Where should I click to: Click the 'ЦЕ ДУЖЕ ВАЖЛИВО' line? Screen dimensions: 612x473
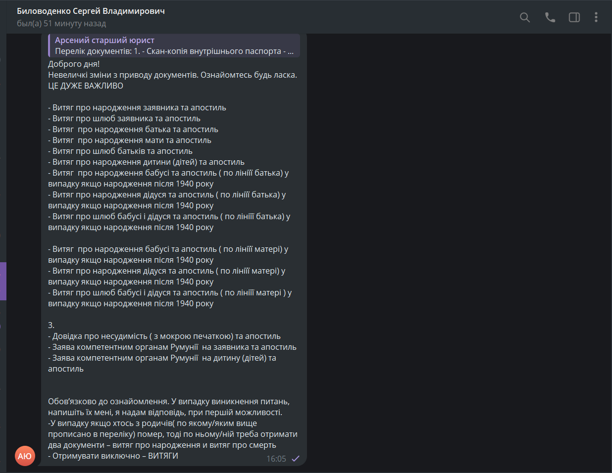[86, 86]
